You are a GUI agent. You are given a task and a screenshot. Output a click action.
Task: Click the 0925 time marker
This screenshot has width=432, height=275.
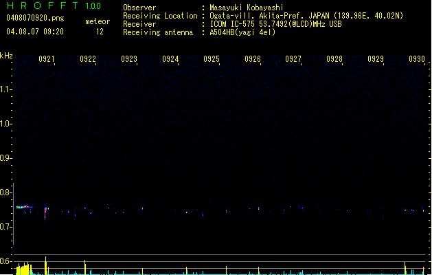point(212,59)
